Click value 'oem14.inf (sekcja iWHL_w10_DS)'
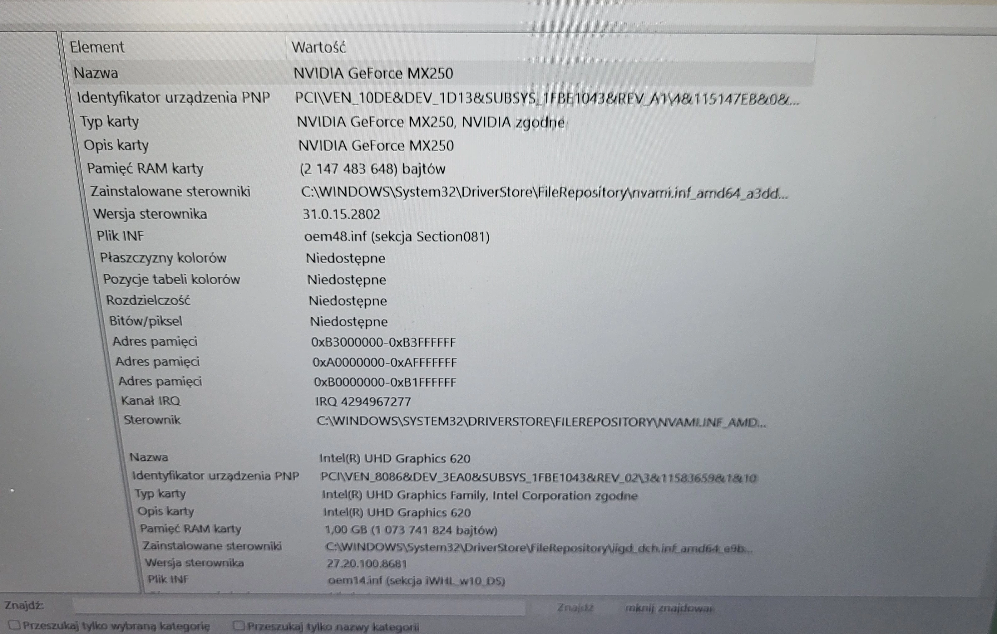Viewport: 997px width, 634px height. click(x=417, y=581)
